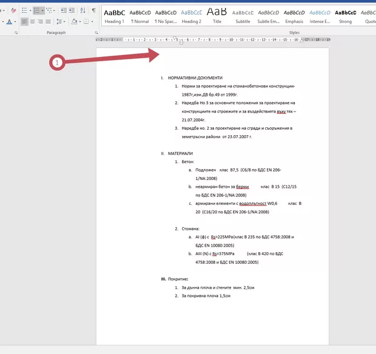This screenshot has width=376, height=354.
Task: Toggle Center text alignment
Action: [x=33, y=22]
